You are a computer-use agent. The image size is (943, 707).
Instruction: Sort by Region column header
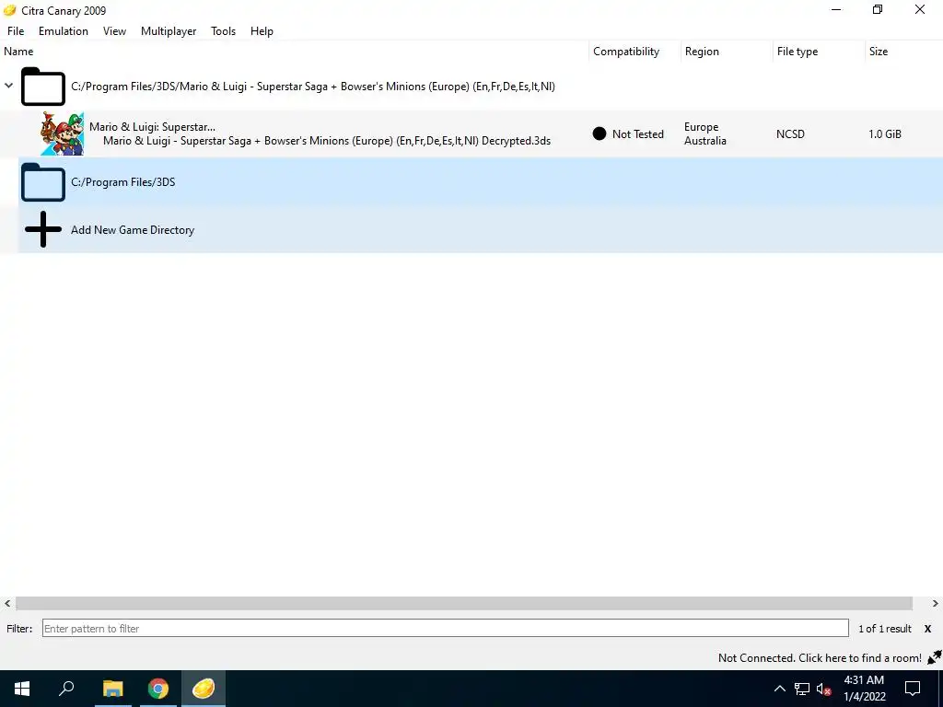click(702, 52)
